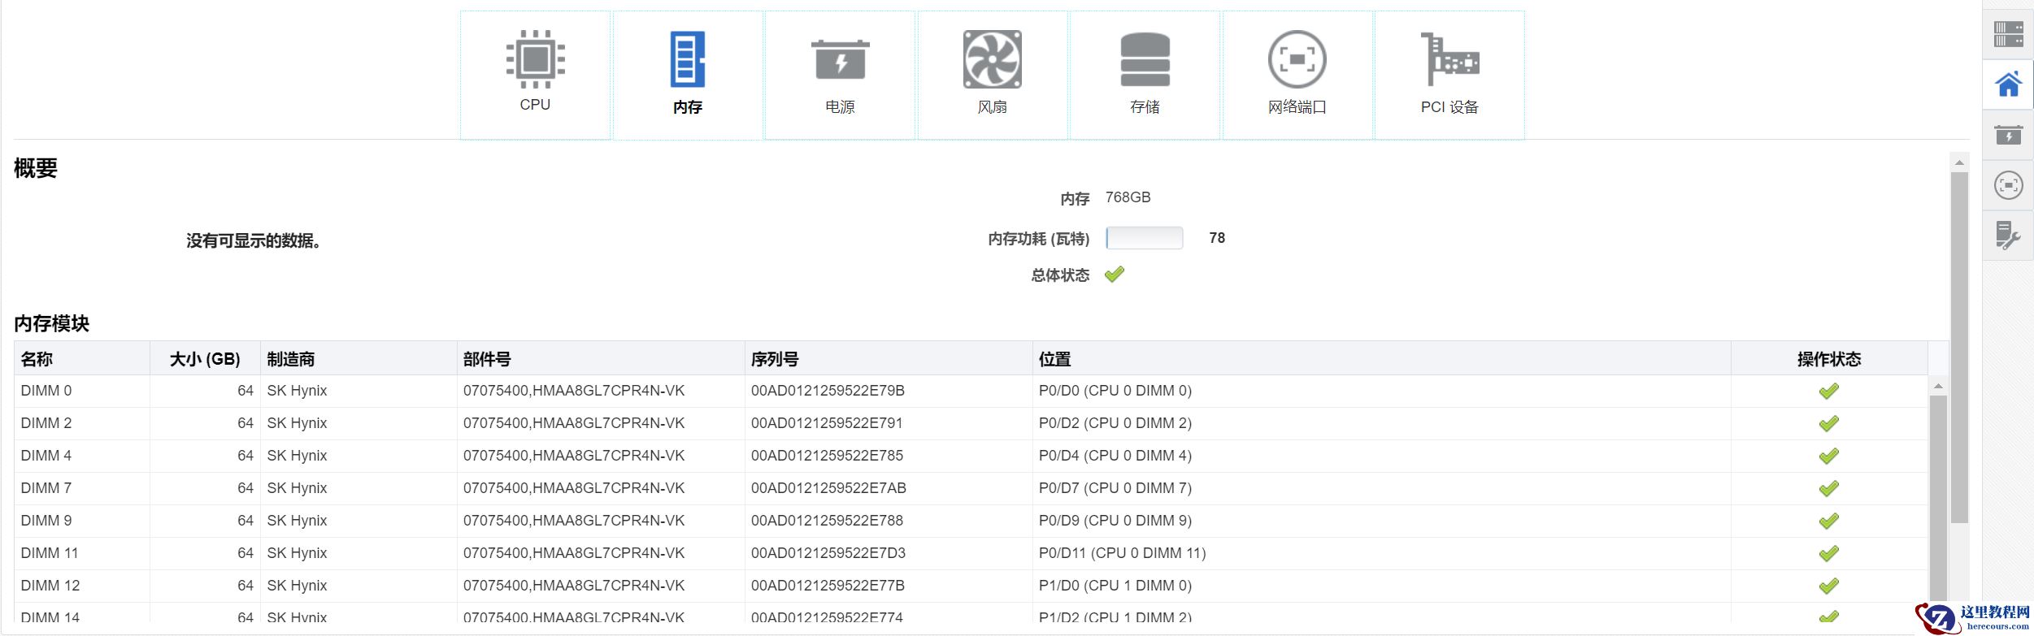The width and height of the screenshot is (2034, 636).
Task: Open the 电源 power supply section
Action: [x=840, y=75]
